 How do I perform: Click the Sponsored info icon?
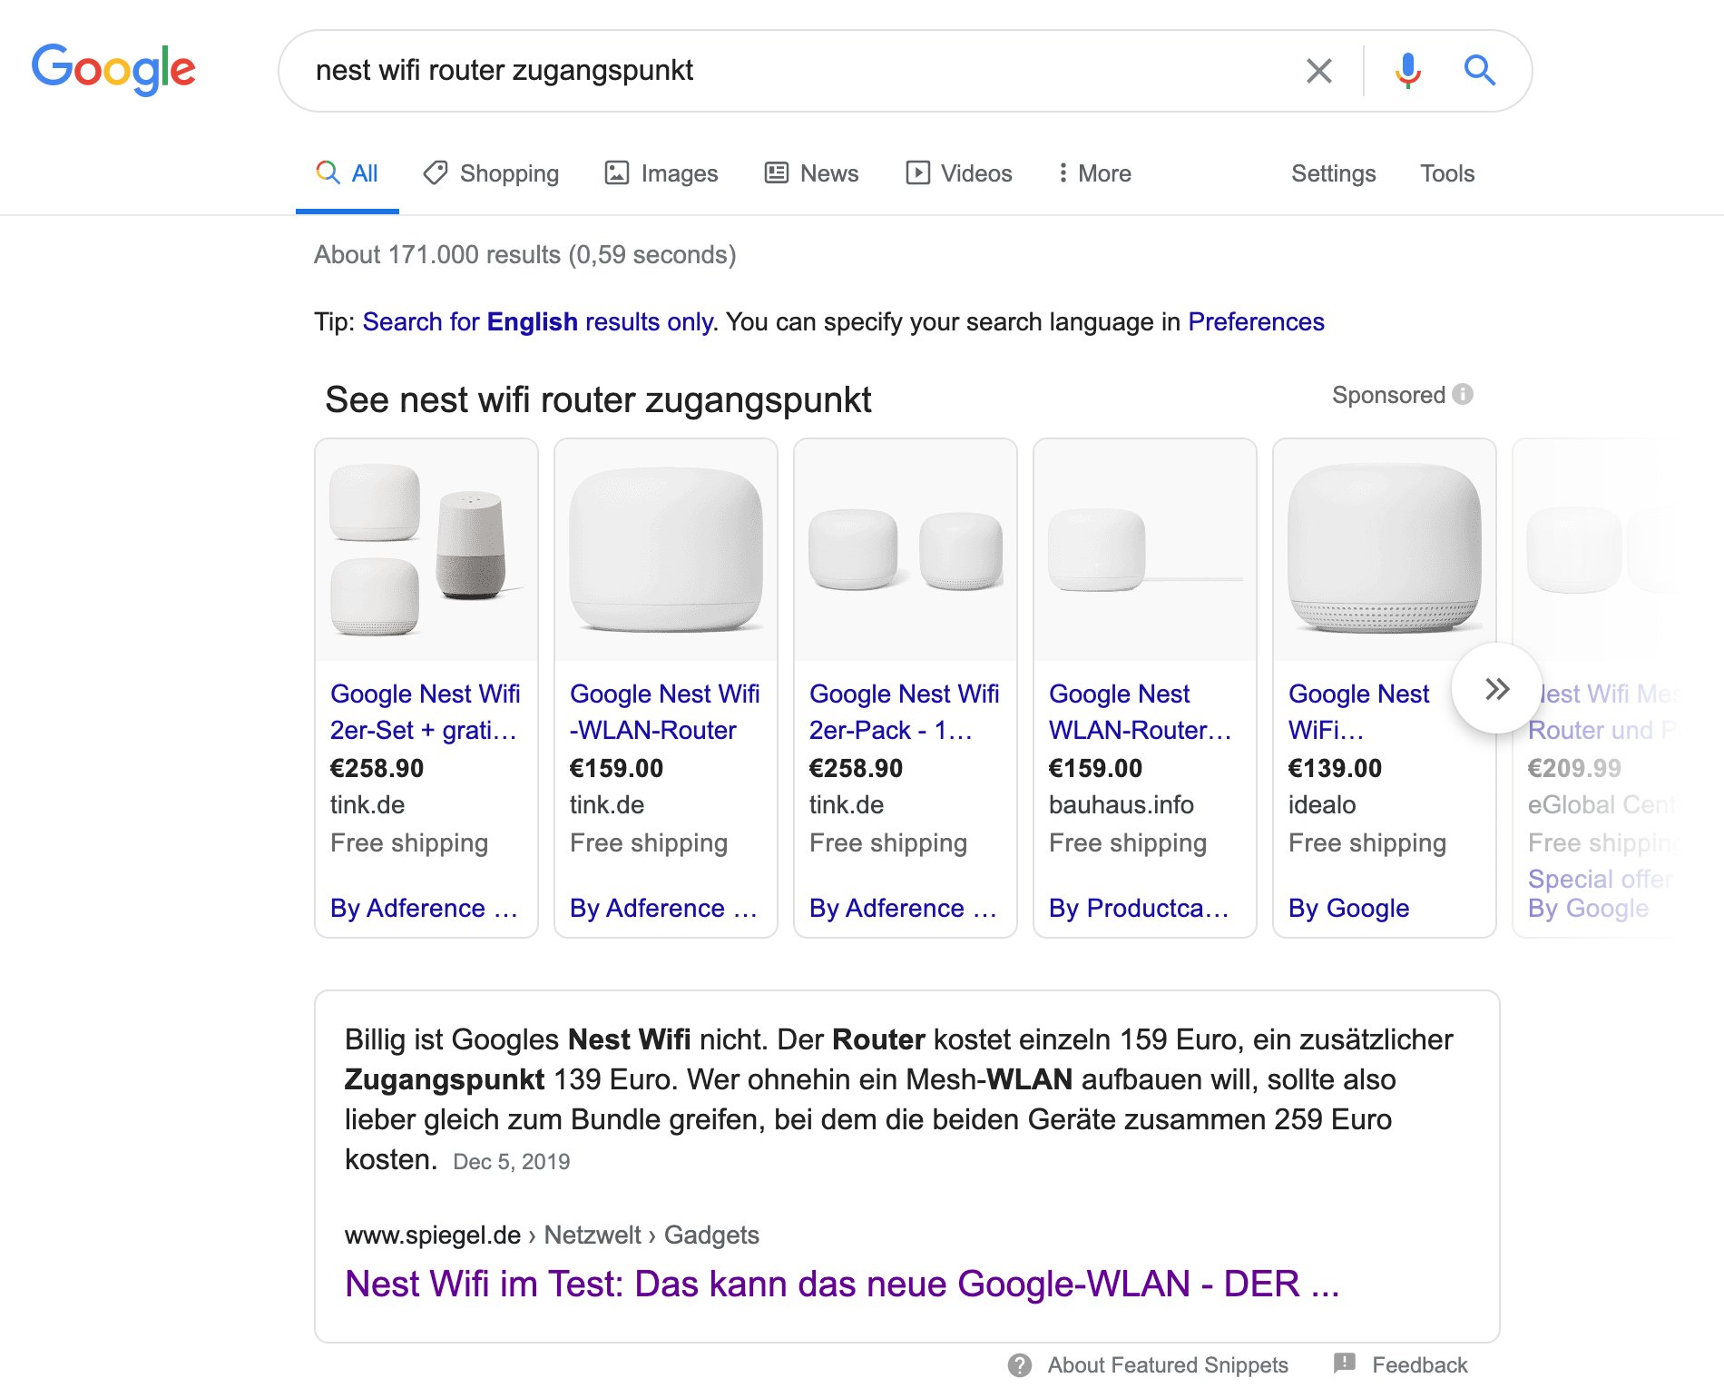point(1463,395)
